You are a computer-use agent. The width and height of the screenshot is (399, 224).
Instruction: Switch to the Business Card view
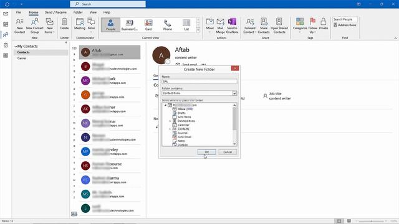pos(130,25)
